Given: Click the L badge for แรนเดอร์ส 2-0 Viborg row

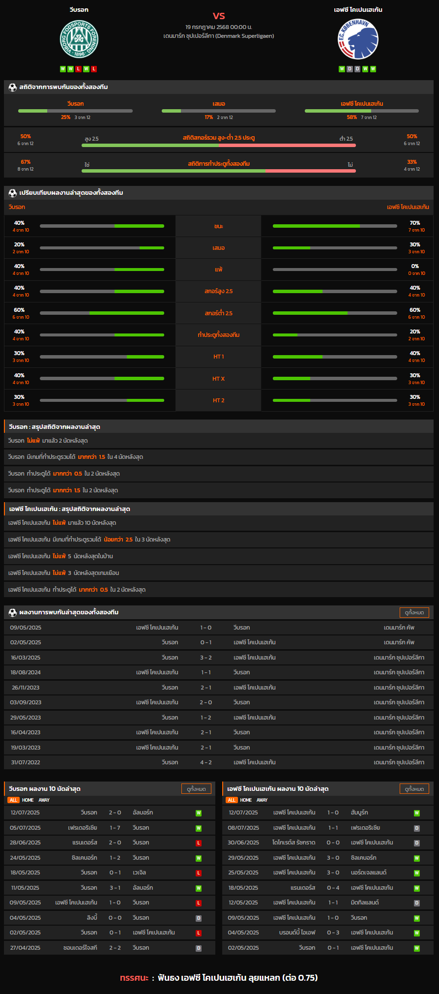Looking at the screenshot, I should (199, 843).
